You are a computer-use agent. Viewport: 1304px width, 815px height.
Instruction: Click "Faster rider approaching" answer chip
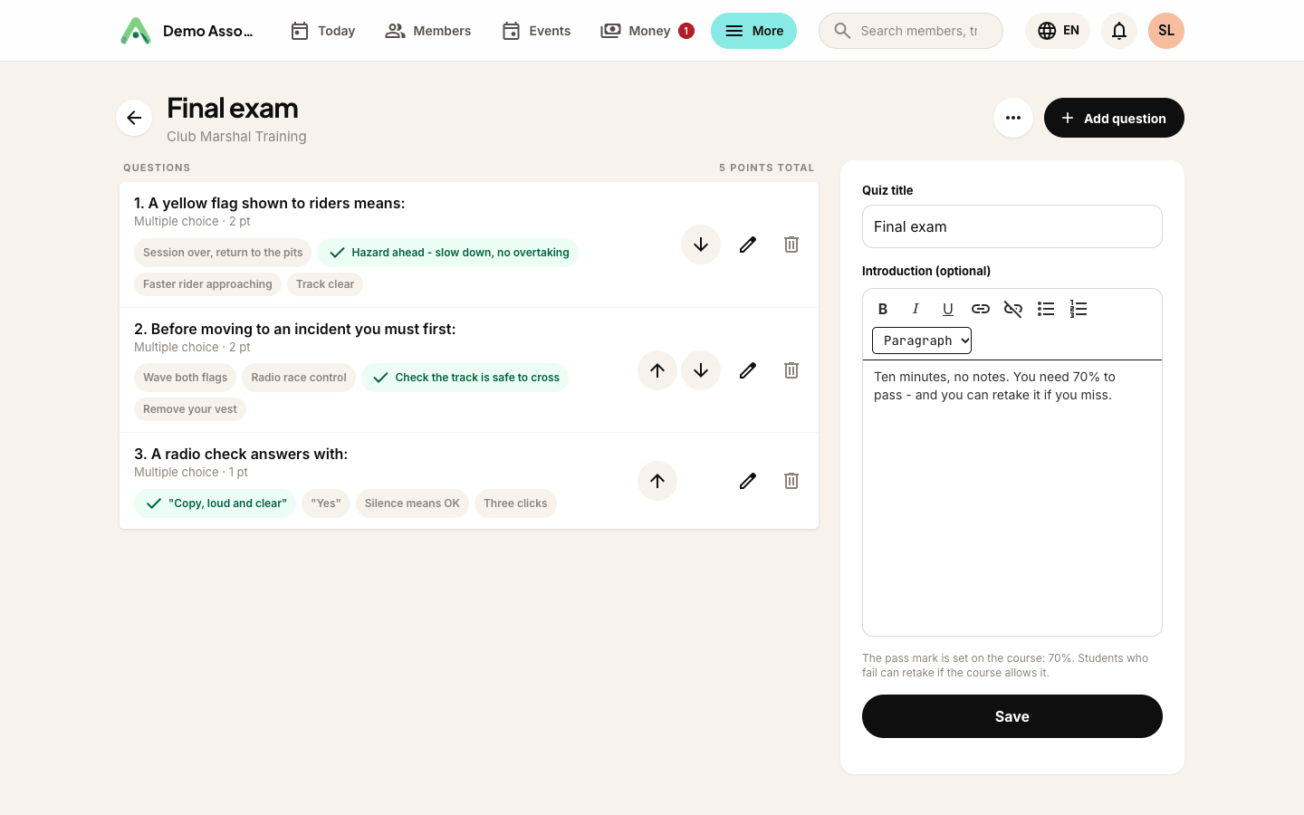point(207,284)
